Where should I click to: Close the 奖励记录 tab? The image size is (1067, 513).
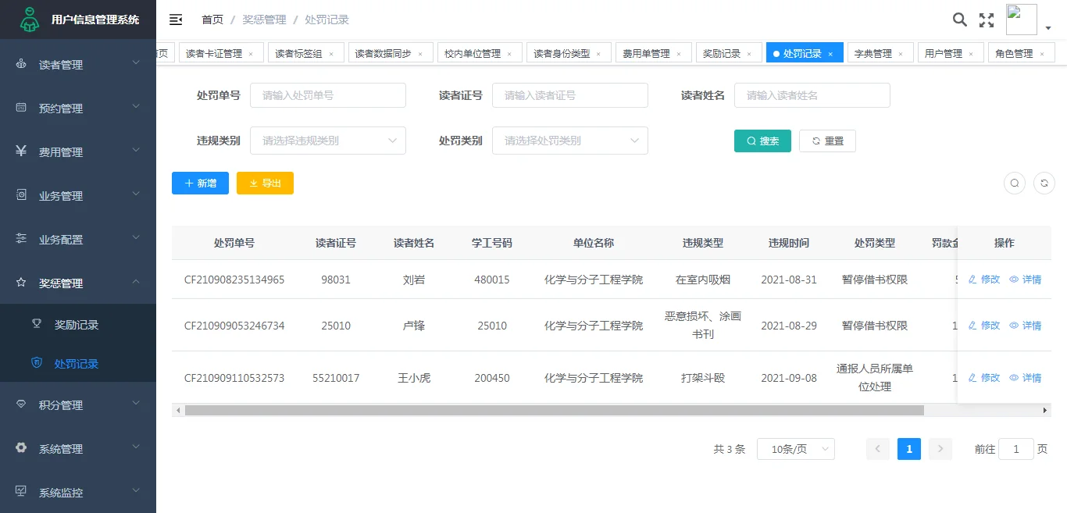[x=749, y=55]
